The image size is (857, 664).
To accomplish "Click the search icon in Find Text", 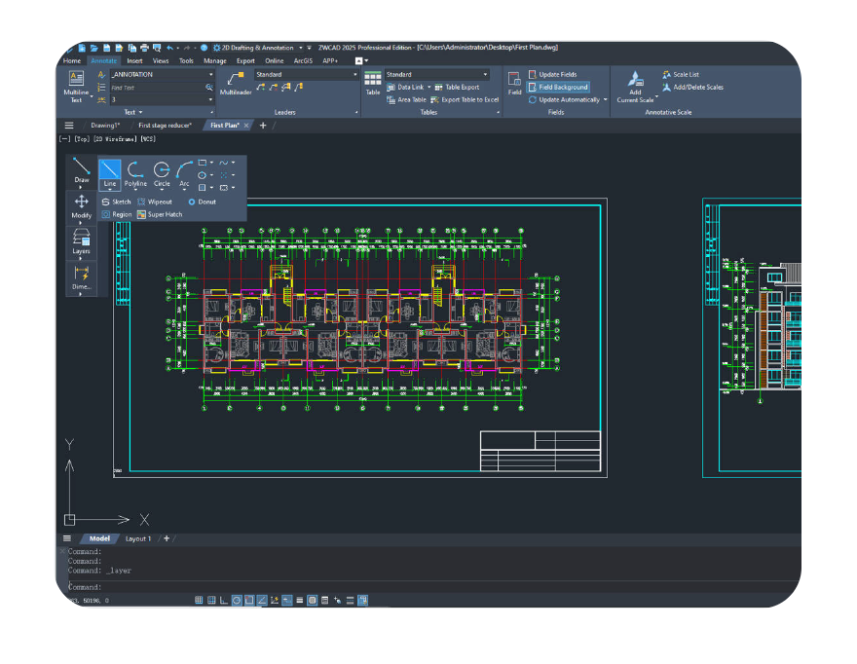I will [x=208, y=88].
